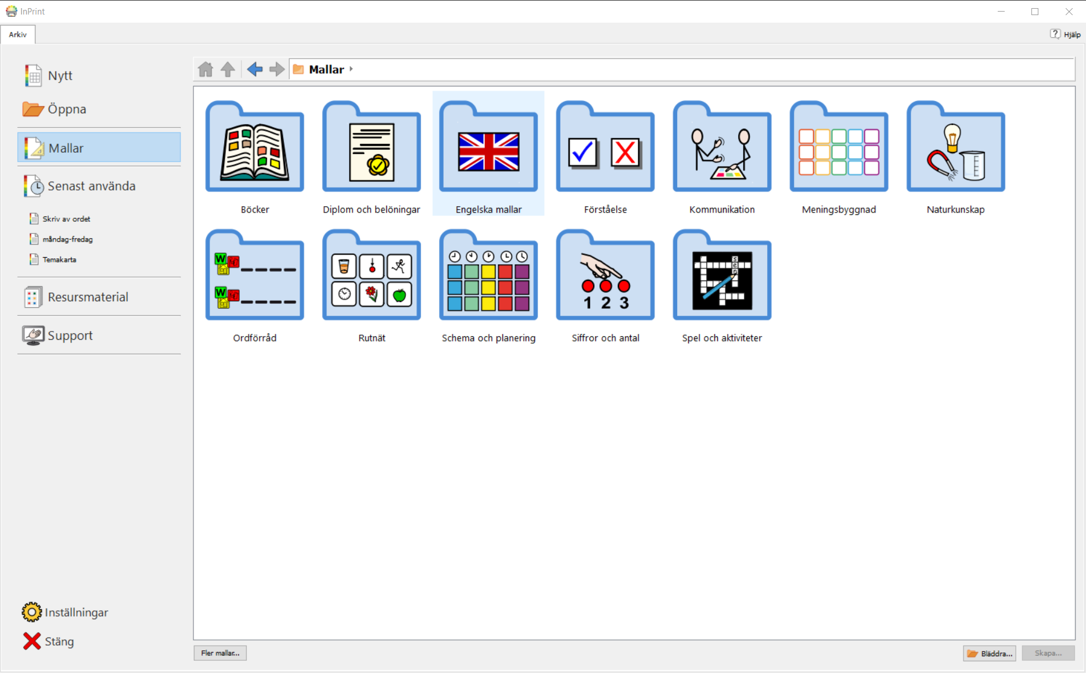Choose Öppna from the sidebar

click(x=67, y=109)
